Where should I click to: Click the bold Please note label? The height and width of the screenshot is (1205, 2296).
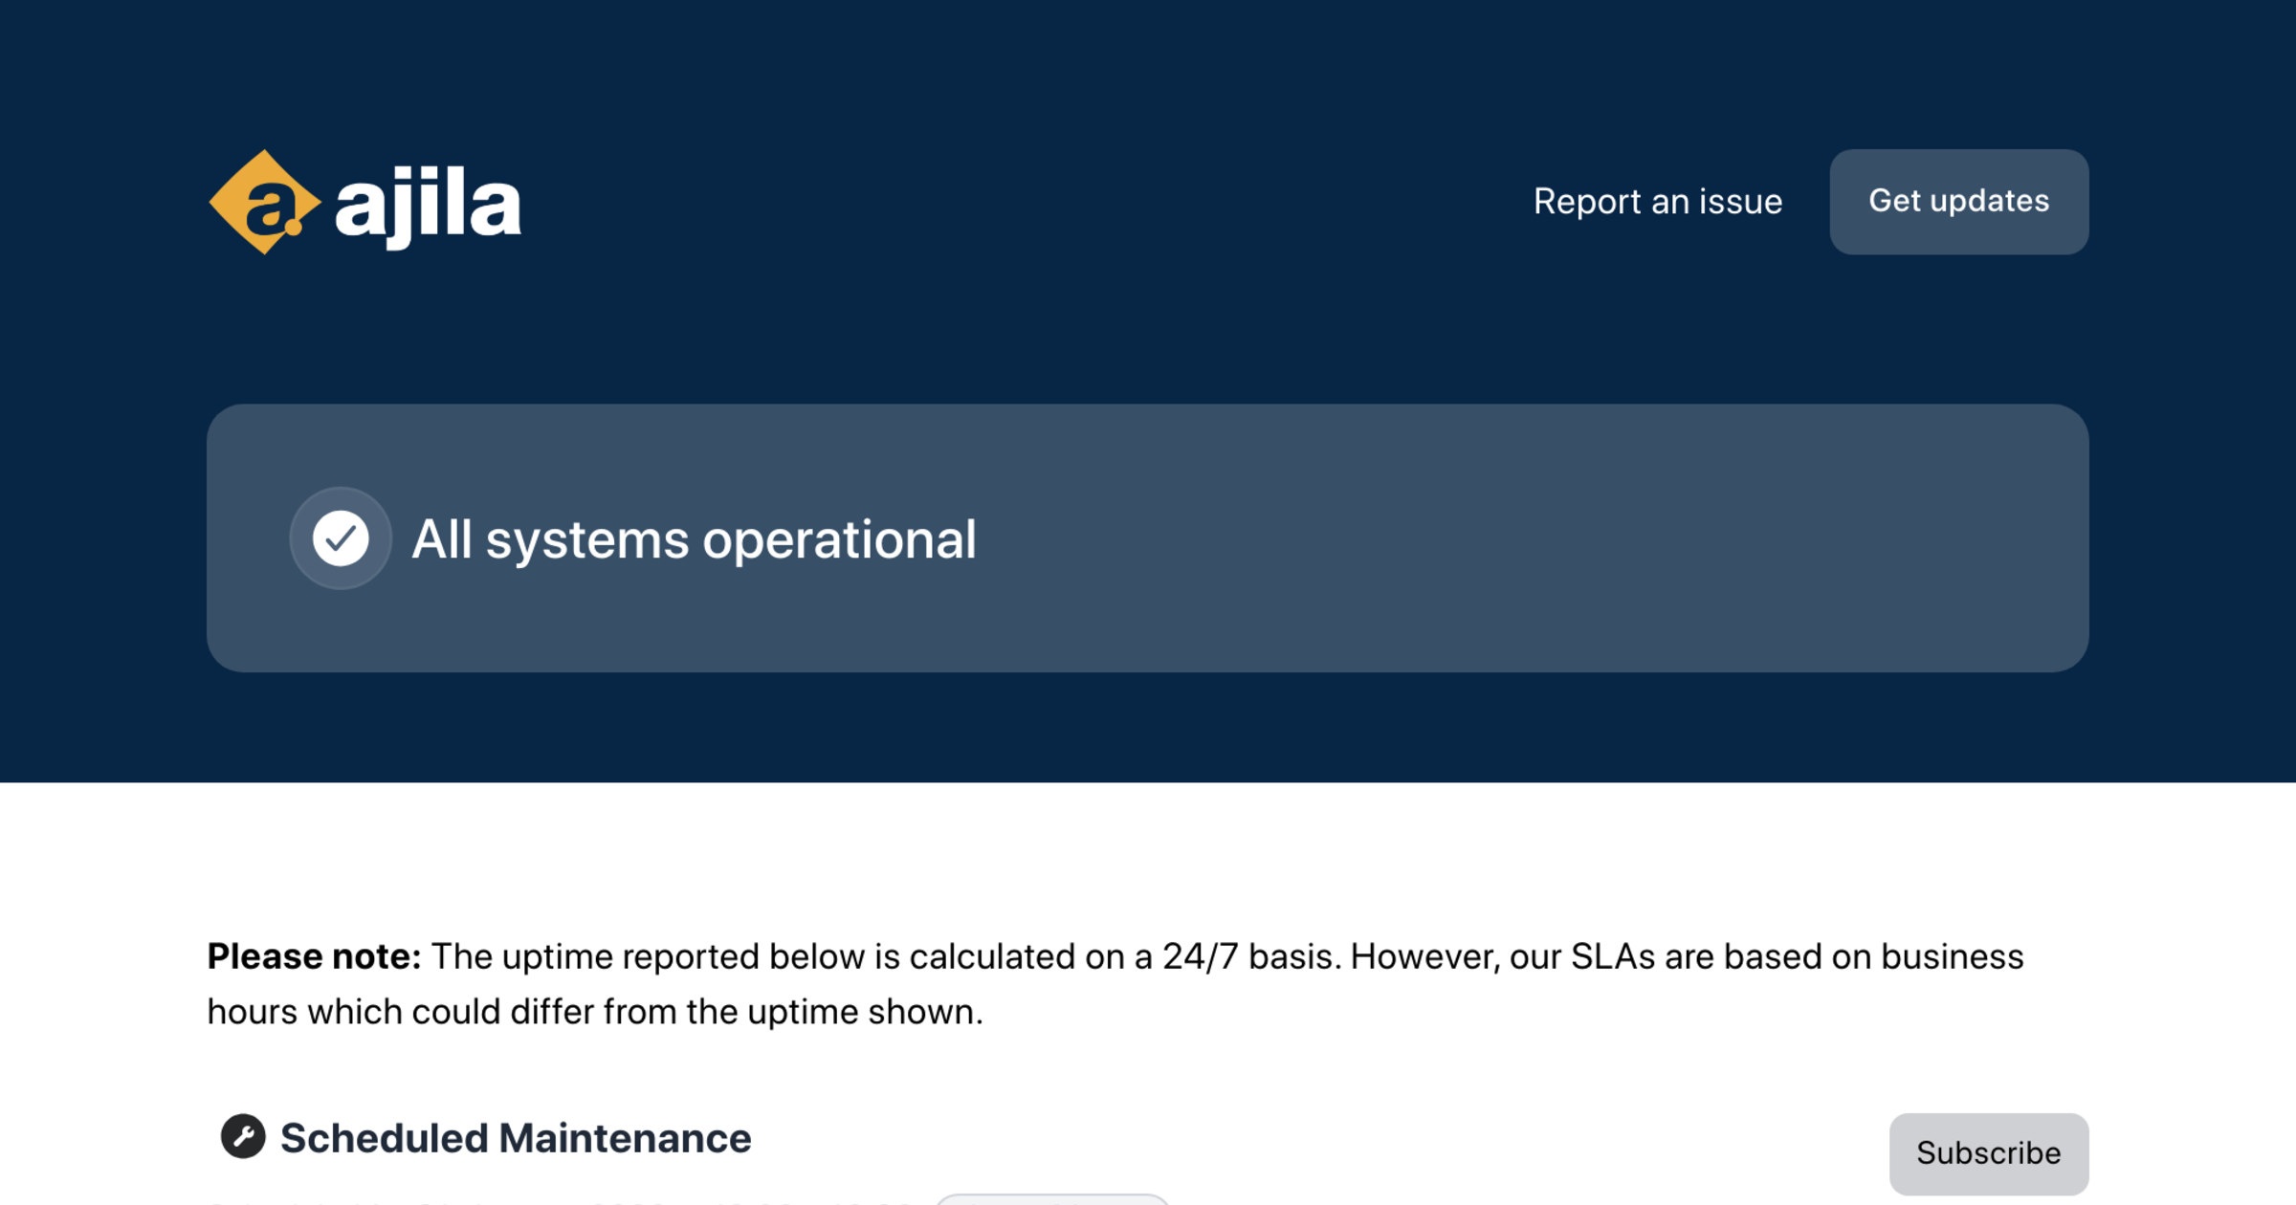314,956
